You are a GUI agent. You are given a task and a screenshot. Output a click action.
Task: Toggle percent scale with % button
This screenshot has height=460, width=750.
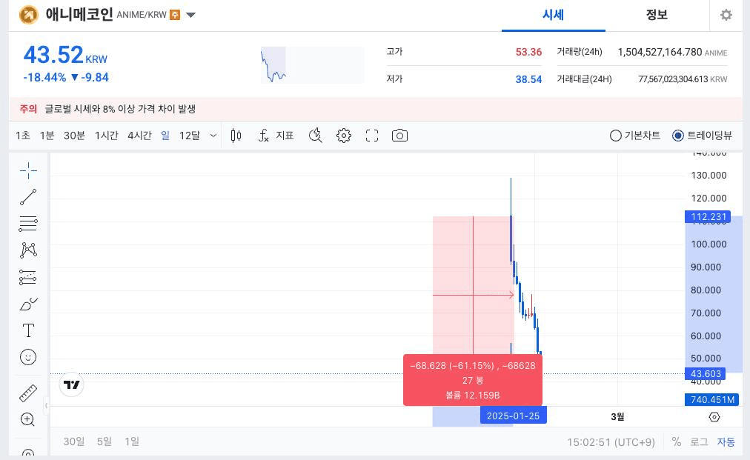tap(677, 441)
